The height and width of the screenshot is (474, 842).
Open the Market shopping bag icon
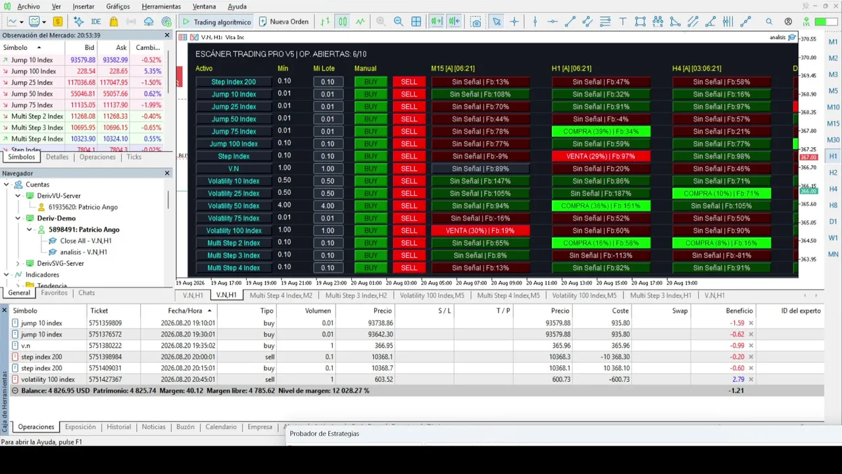tap(114, 22)
